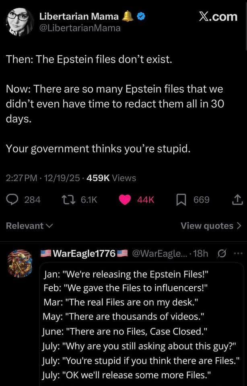Open Libertarian Mama's profile picture
Image resolution: width=247 pixels, height=386 pixels.
19,21
